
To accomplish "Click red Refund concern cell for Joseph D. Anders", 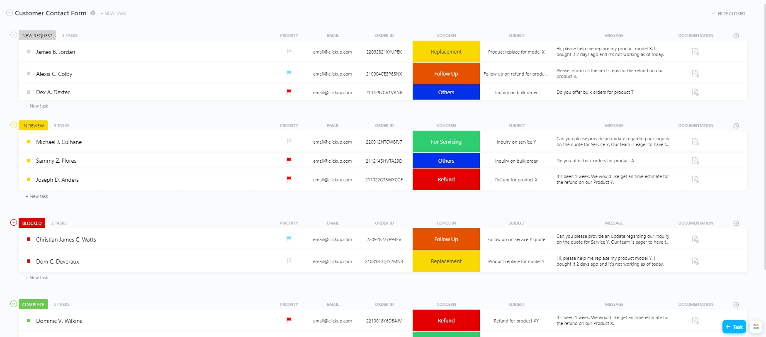I will point(446,179).
